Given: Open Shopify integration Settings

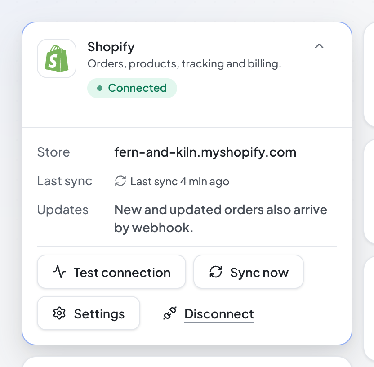Looking at the screenshot, I should [89, 313].
